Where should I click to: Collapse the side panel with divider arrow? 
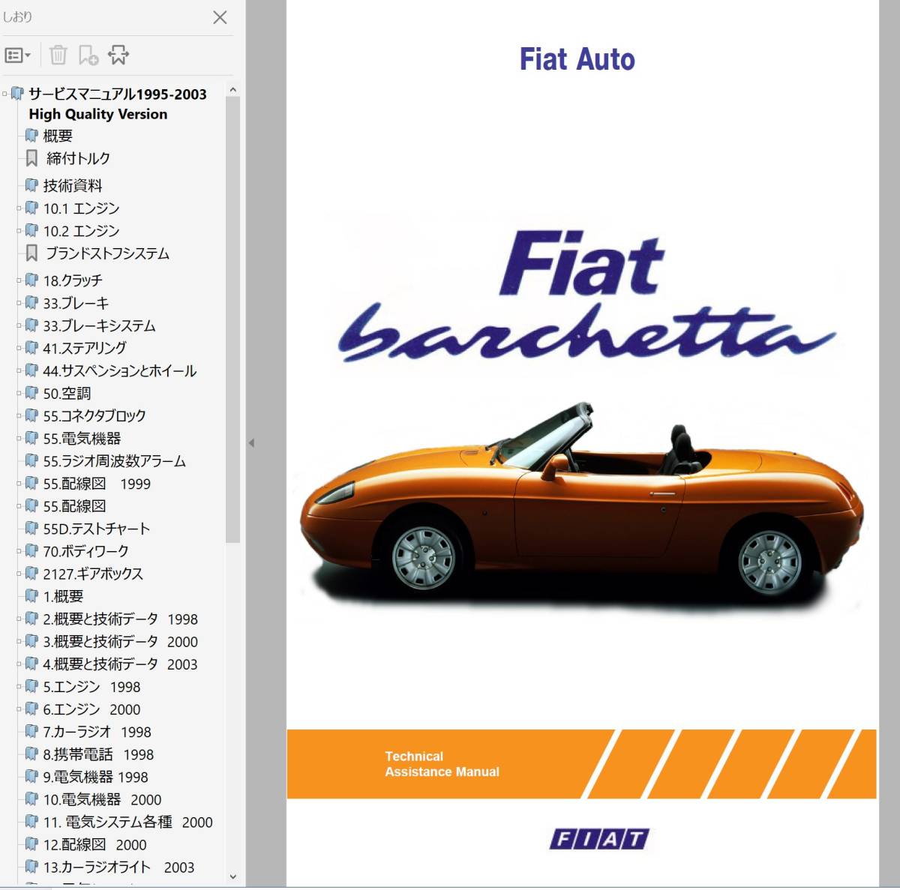point(251,443)
